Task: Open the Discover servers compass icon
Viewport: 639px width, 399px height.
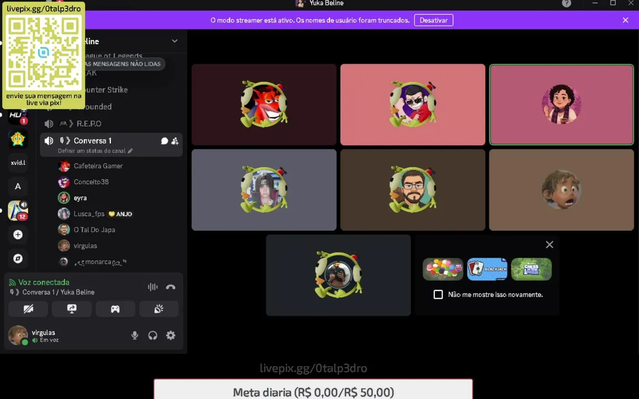Action: coord(18,258)
